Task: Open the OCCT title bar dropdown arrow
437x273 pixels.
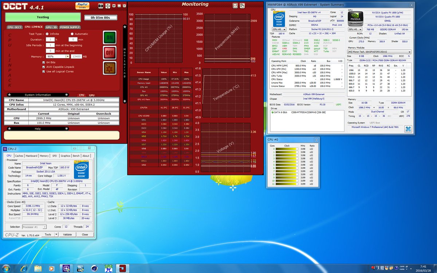Action: point(114,6)
